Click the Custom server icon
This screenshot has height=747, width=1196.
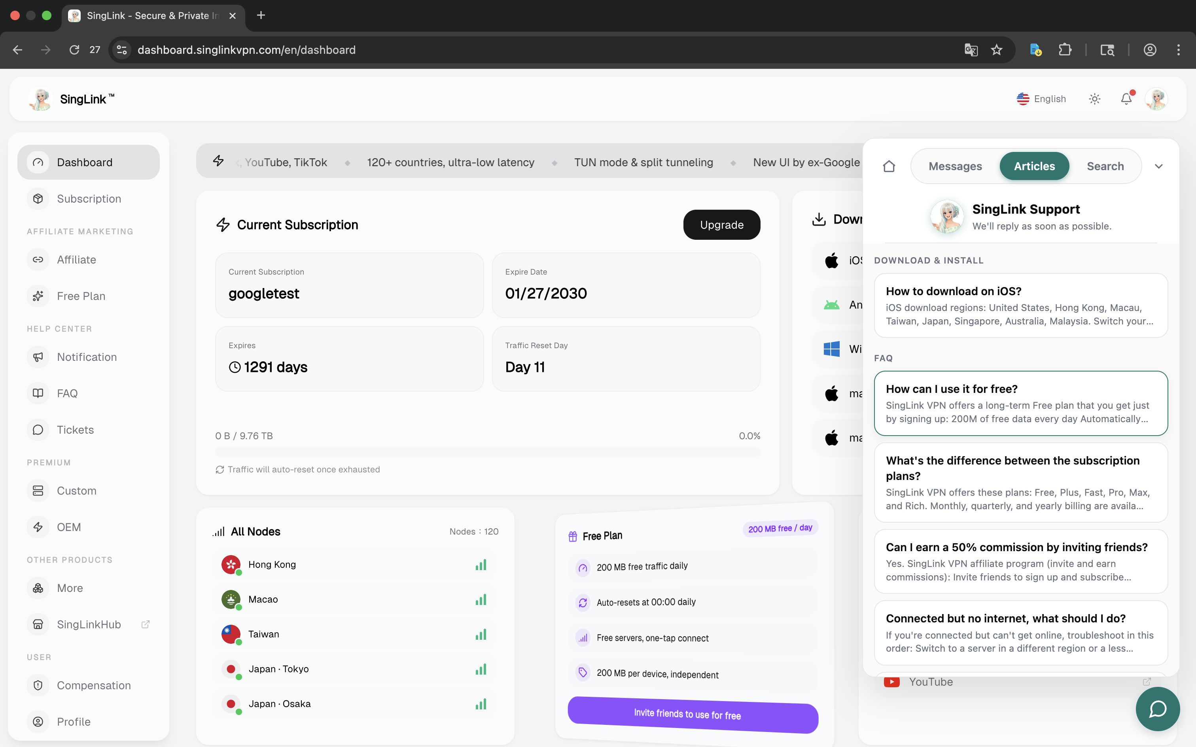pyautogui.click(x=38, y=491)
